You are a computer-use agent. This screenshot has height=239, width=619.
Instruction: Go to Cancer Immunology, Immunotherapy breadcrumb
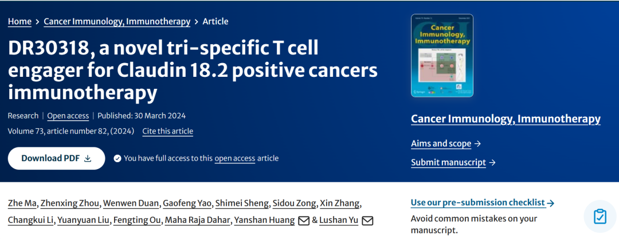click(x=117, y=21)
